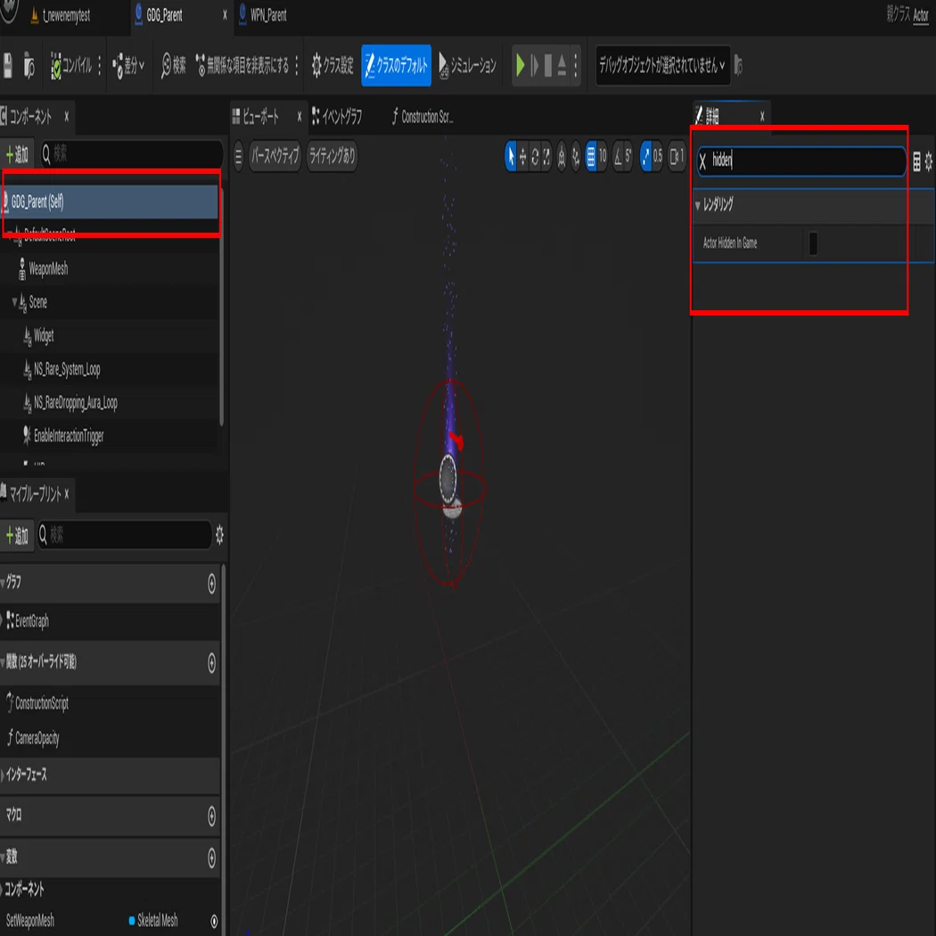
Task: Toggle the Actor Hidden In Game checkbox
Action: pyautogui.click(x=813, y=243)
